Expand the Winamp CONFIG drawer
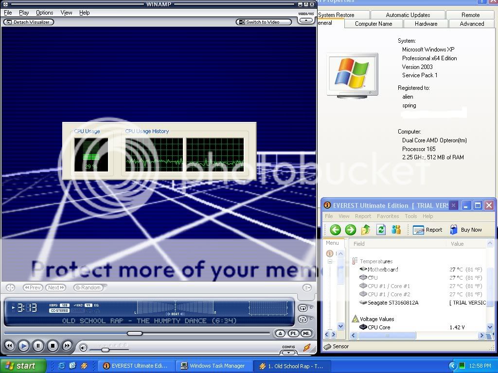This screenshot has height=373, width=498. [288, 347]
